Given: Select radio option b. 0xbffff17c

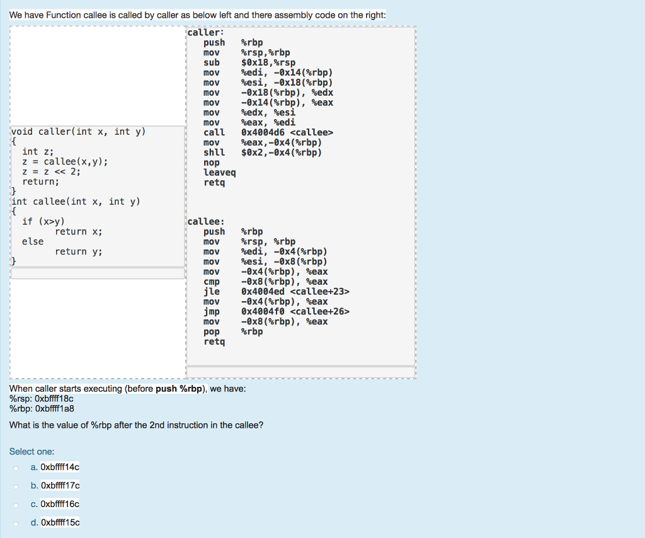Looking at the screenshot, I should (x=16, y=486).
